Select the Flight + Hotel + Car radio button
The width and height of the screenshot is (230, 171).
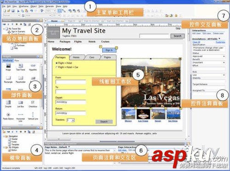coord(57,67)
